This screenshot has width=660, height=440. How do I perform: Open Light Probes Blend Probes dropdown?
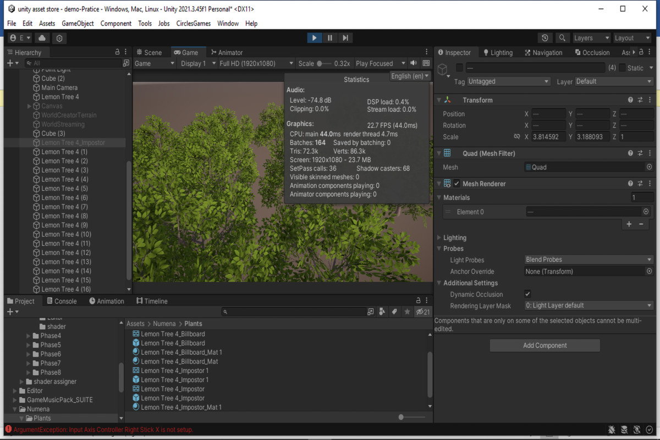589,260
